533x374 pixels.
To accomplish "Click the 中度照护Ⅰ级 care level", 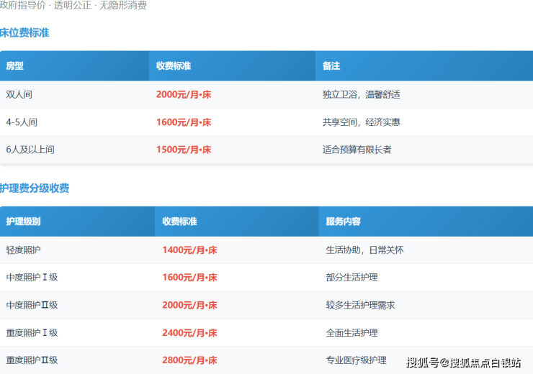I will pos(32,278).
